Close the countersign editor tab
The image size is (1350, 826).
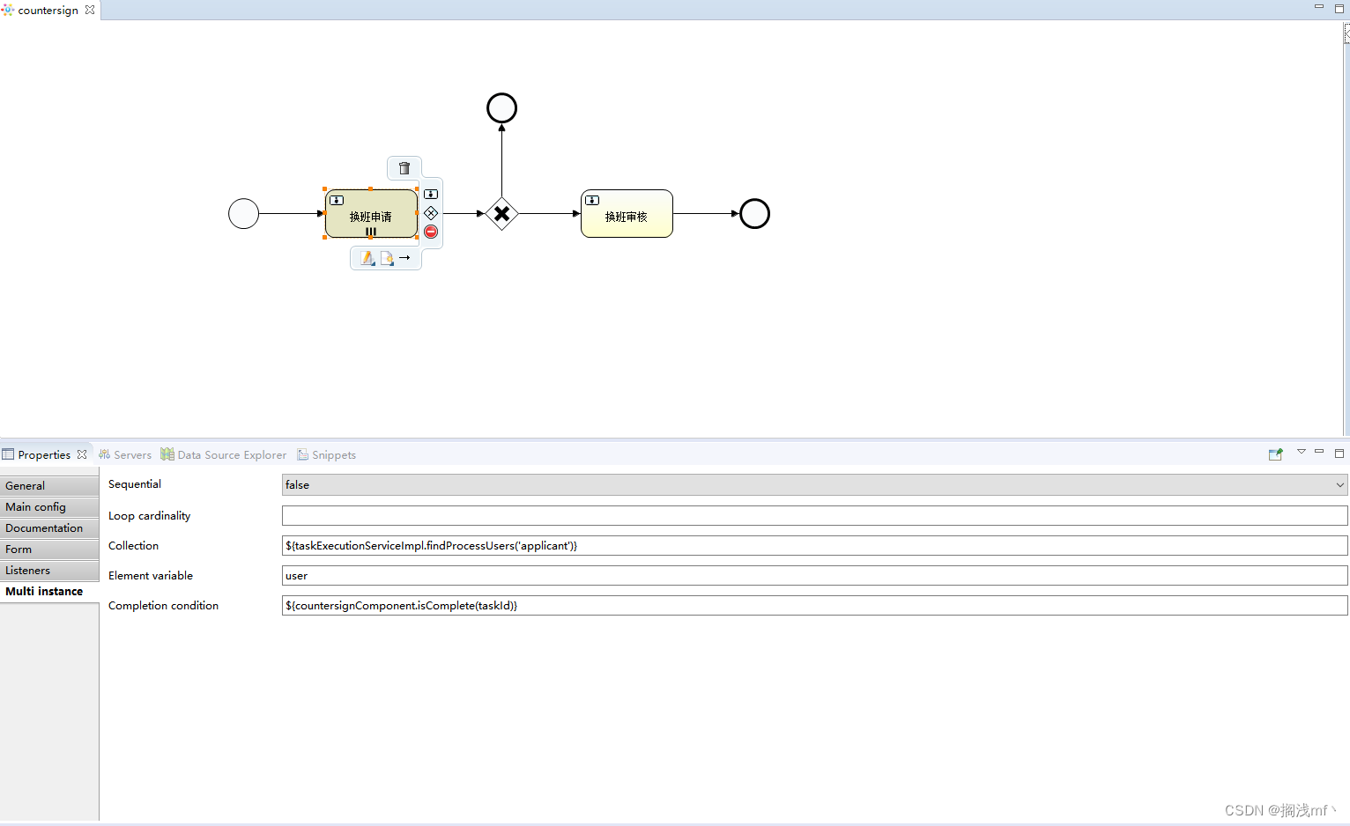[90, 10]
